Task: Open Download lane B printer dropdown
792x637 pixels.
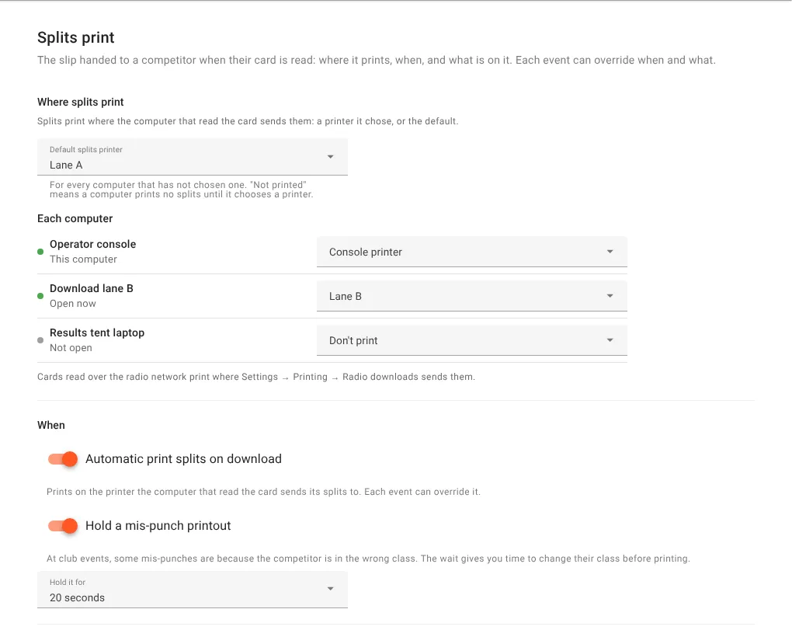Action: point(472,296)
